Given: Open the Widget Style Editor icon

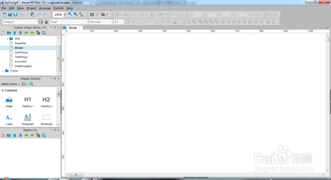Looking at the screenshot, I should pos(41,22).
